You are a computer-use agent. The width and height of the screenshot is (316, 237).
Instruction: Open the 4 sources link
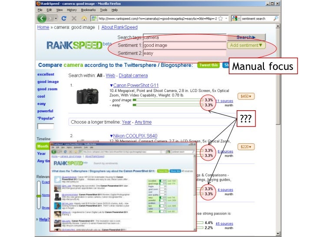(x=225, y=190)
